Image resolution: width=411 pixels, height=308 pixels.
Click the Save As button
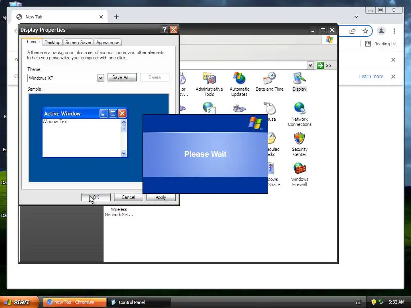(x=122, y=77)
